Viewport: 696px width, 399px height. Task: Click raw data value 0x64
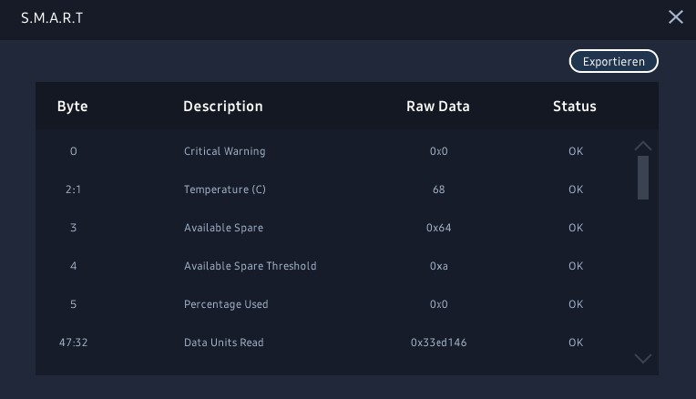pos(438,228)
